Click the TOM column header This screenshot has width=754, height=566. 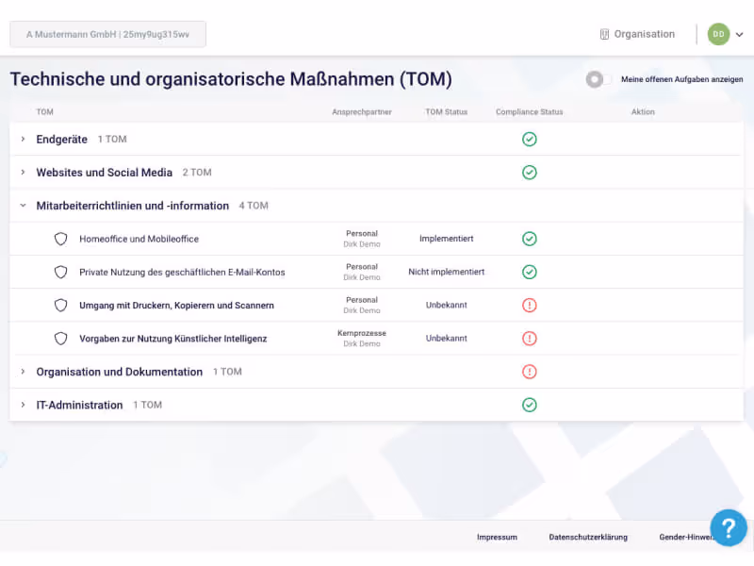pos(44,111)
